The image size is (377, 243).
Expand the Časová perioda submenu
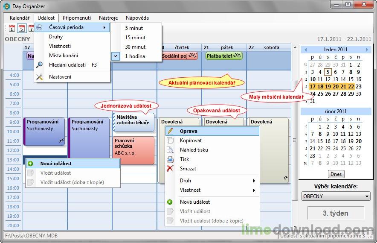point(72,27)
